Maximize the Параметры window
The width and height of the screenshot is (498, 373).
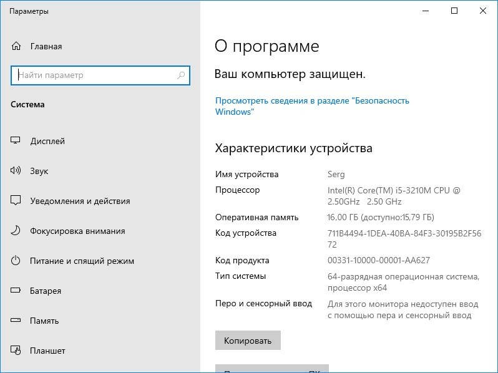click(x=454, y=11)
